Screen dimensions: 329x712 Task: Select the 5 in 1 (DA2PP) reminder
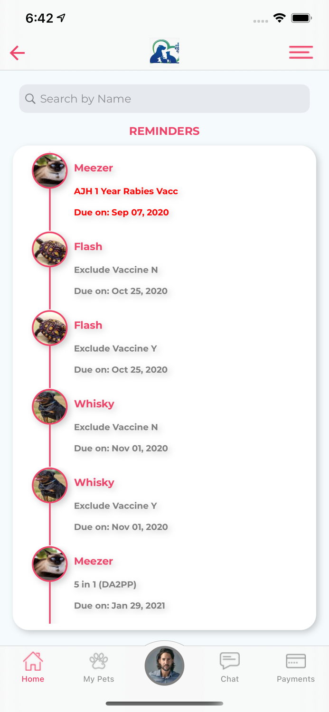(105, 584)
